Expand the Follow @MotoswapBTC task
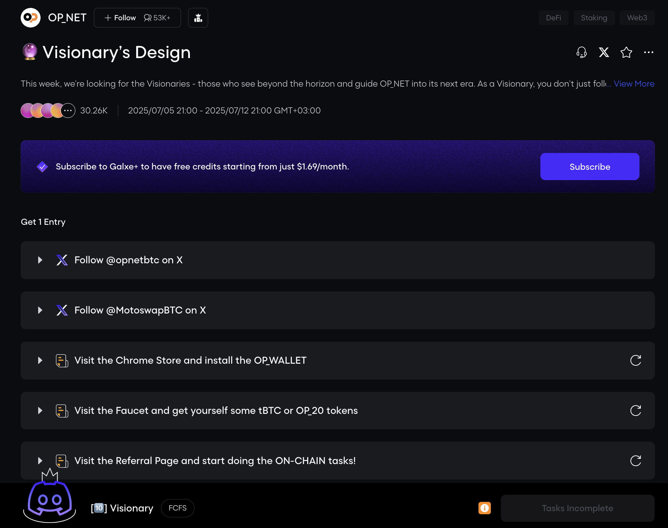This screenshot has width=668, height=528. 40,310
